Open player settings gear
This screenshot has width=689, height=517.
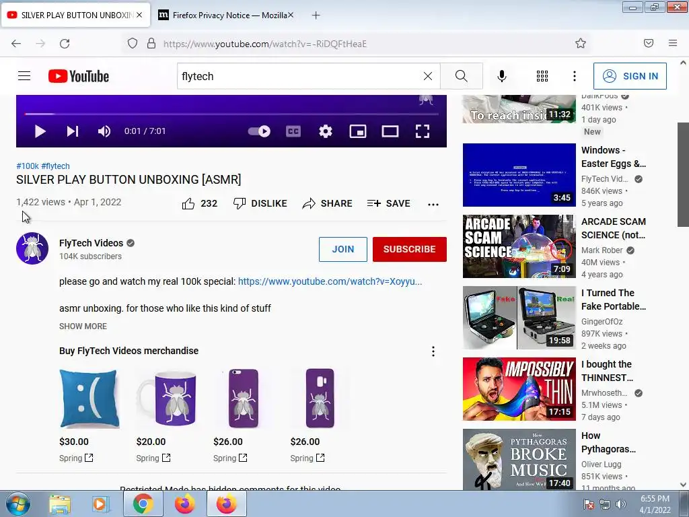point(325,131)
